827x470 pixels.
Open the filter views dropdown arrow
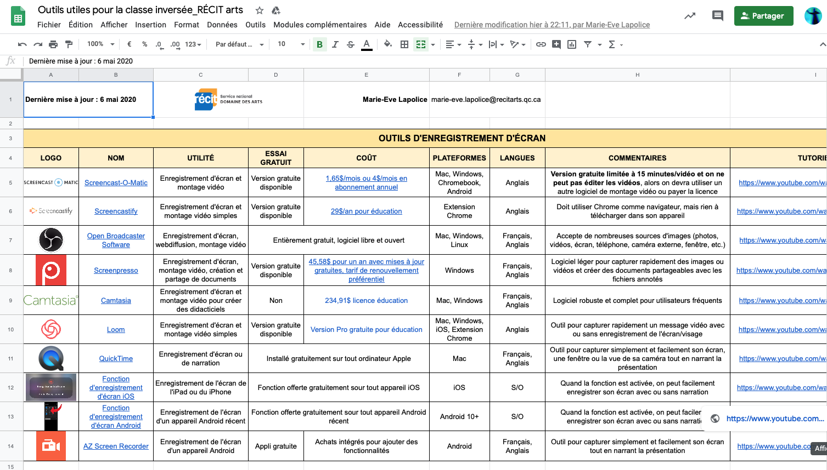[x=600, y=45]
